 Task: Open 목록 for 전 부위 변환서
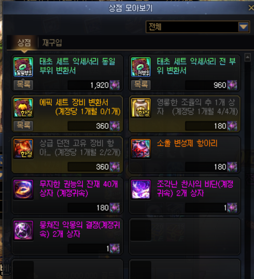(x=141, y=85)
